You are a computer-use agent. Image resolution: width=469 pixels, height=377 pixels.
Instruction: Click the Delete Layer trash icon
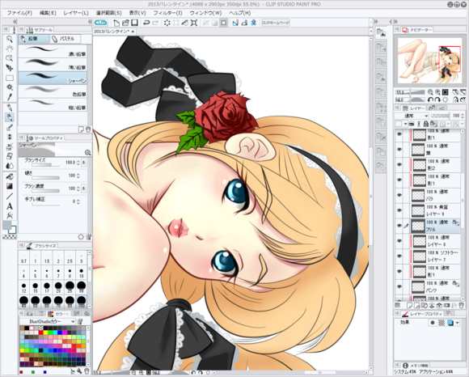(461, 306)
